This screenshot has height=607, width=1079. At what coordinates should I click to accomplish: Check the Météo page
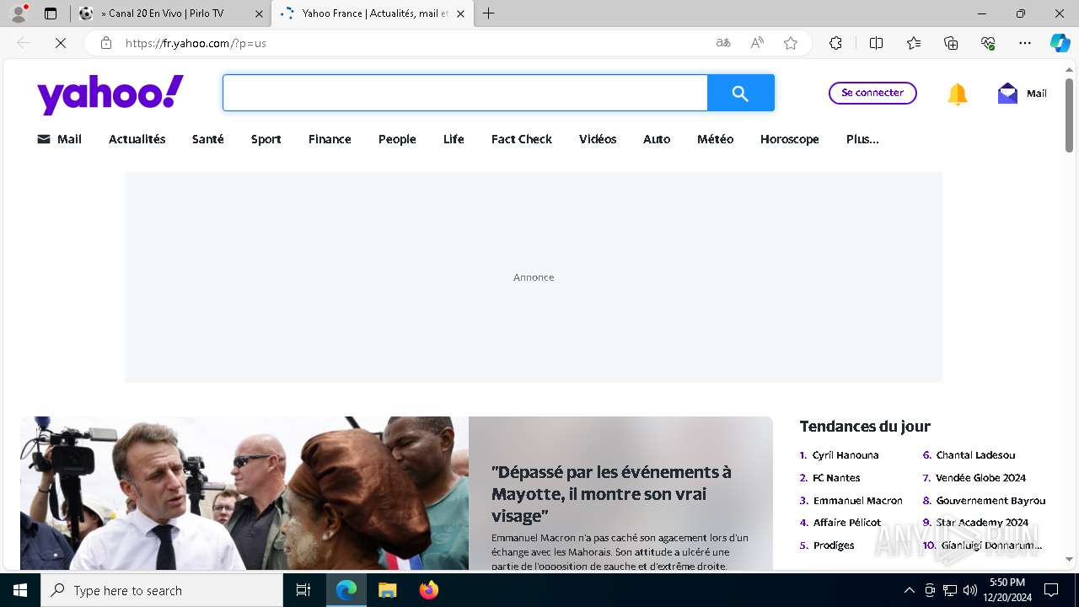point(715,139)
